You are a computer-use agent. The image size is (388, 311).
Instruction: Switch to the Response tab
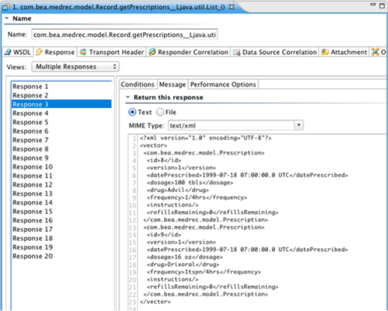[x=55, y=52]
